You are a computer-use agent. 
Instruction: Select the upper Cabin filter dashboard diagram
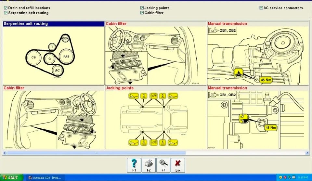point(156,53)
